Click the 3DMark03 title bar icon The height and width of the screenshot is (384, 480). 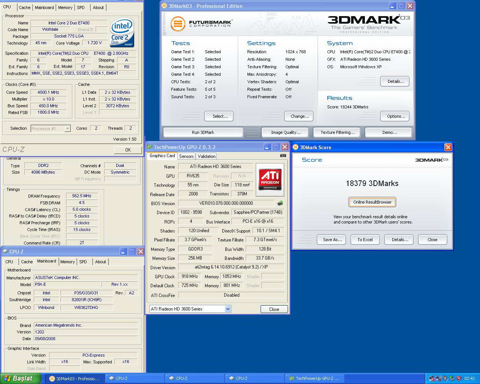[165, 6]
